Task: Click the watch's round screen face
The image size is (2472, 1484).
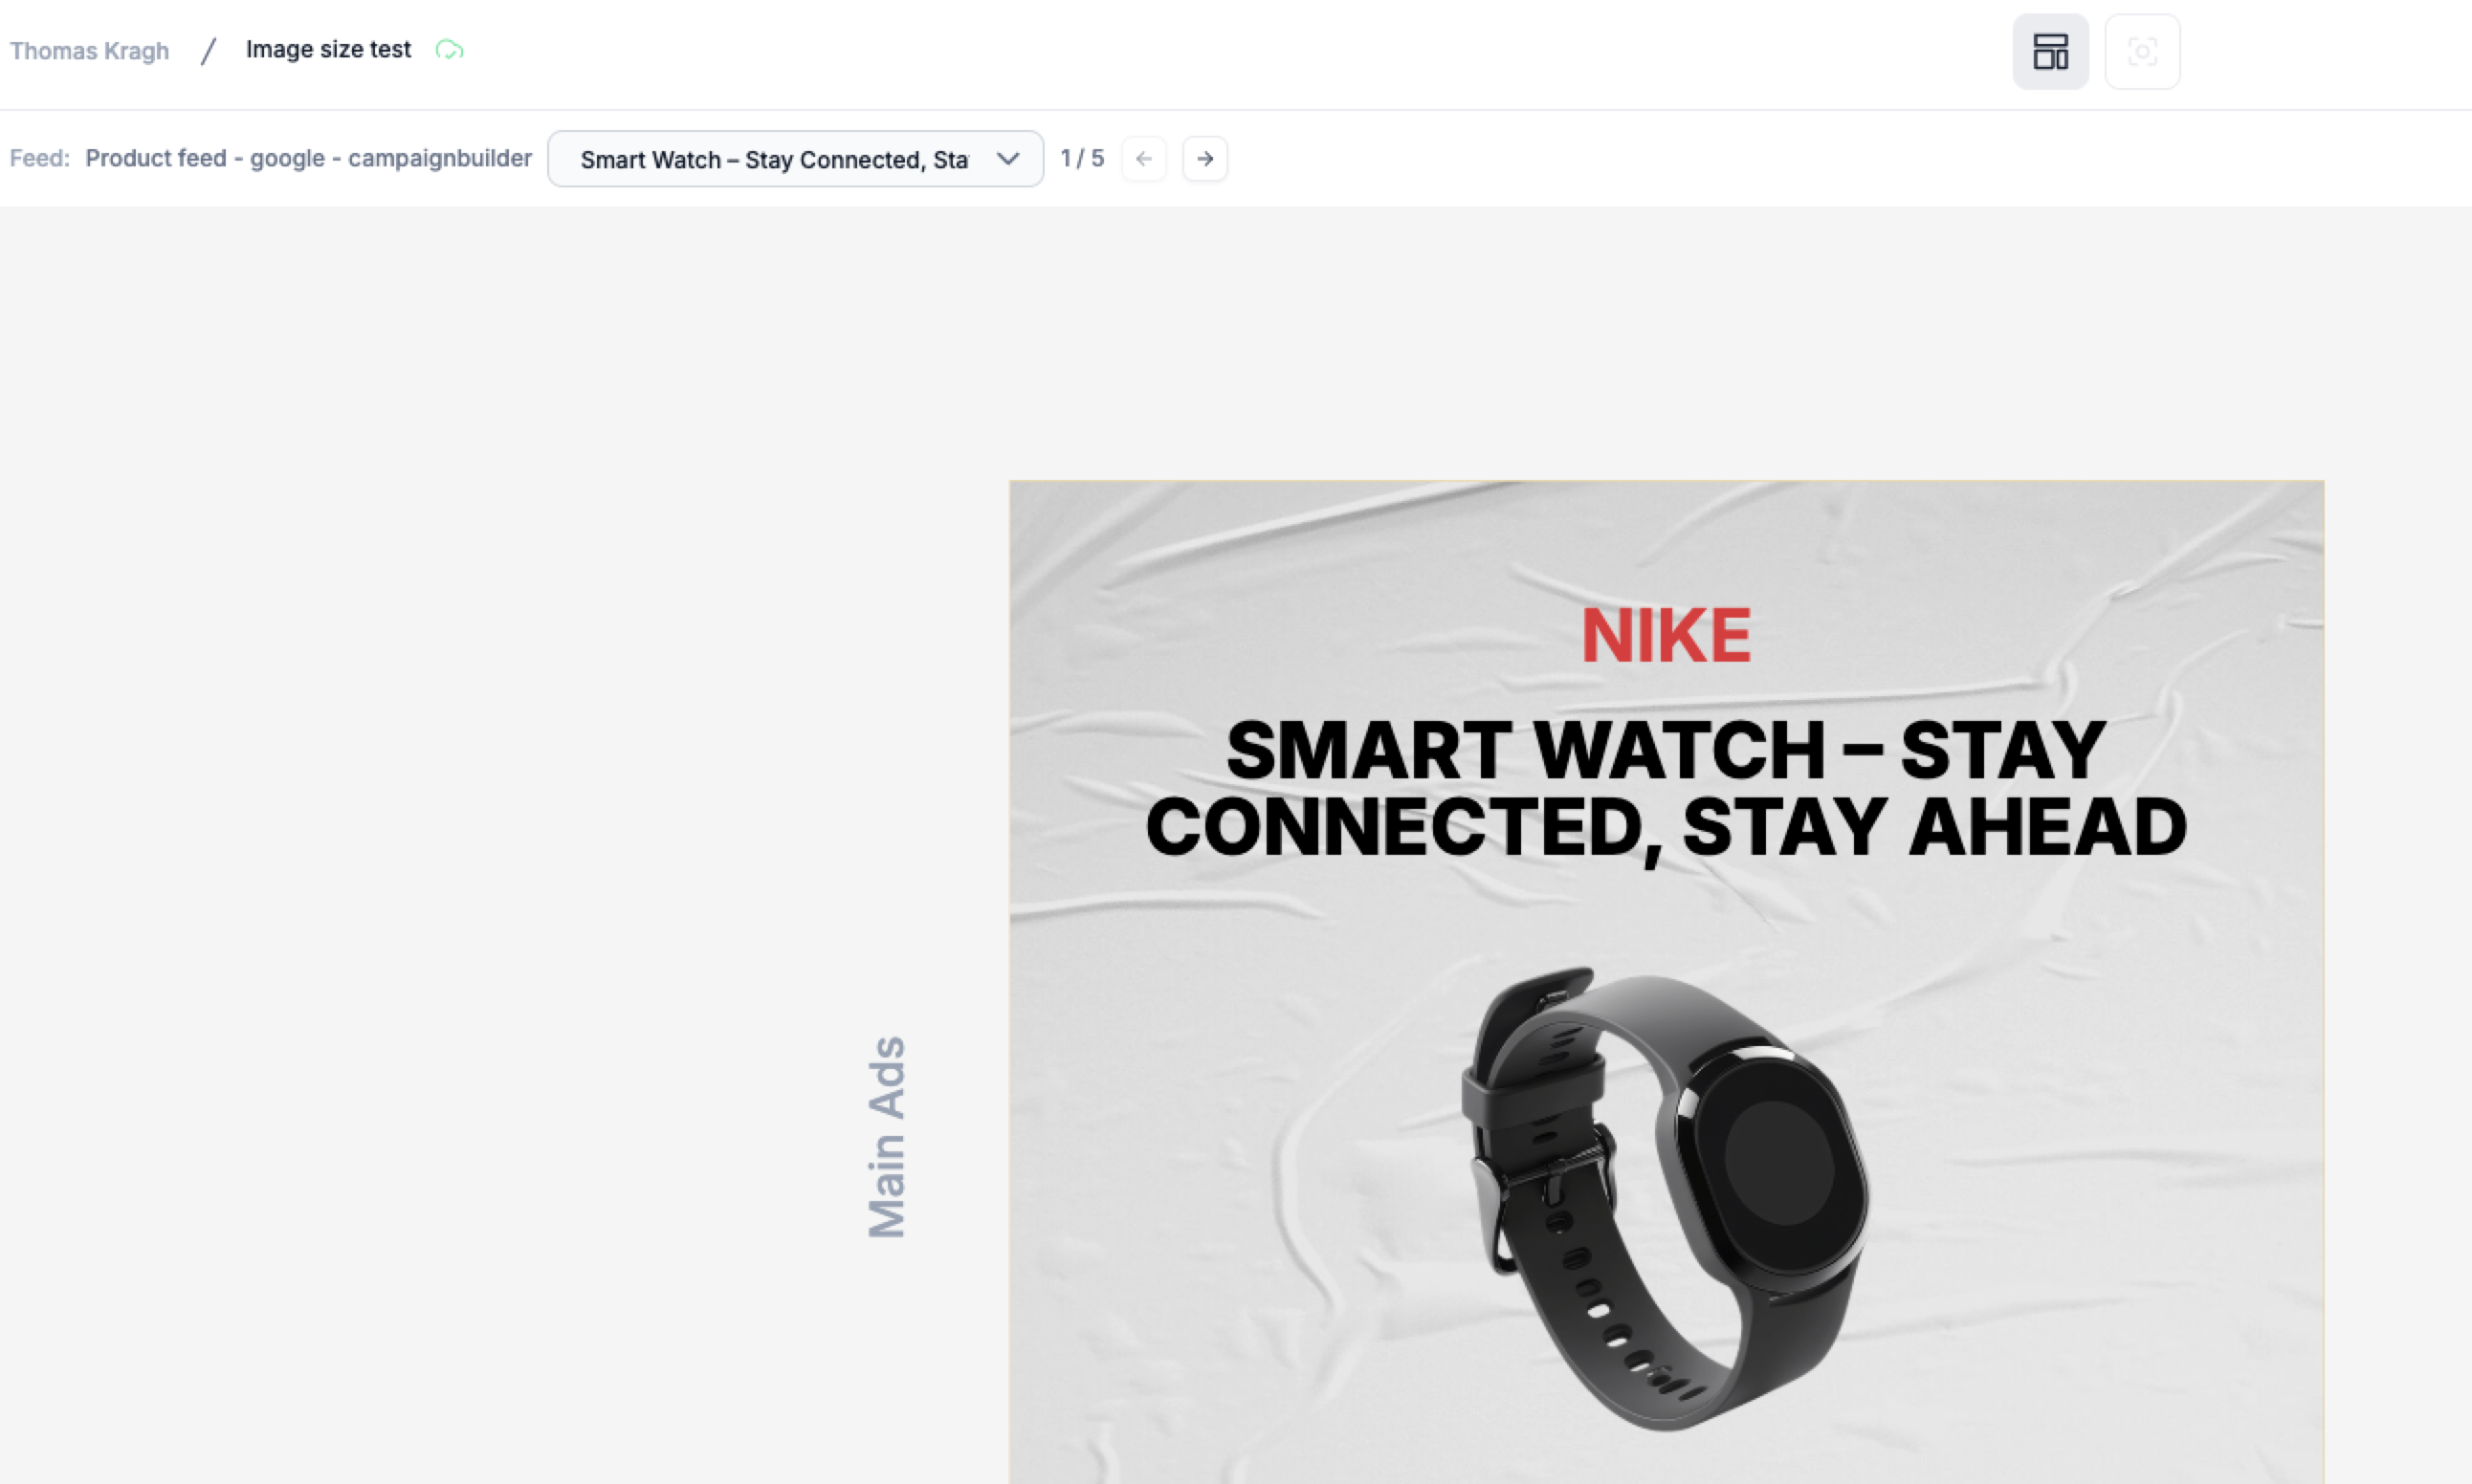Action: point(1778,1163)
